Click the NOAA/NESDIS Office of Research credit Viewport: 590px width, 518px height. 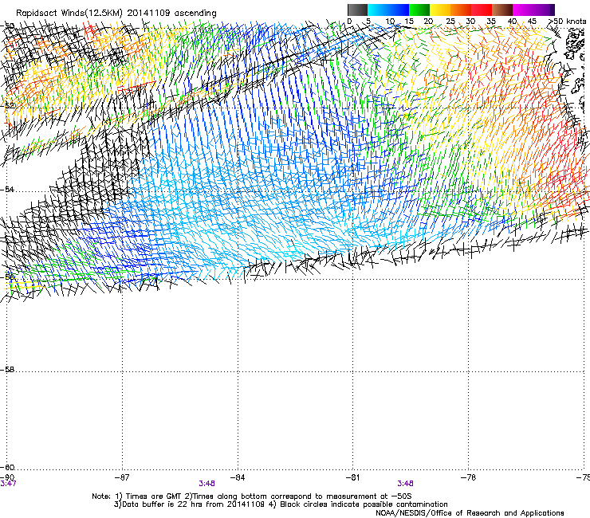click(x=470, y=513)
